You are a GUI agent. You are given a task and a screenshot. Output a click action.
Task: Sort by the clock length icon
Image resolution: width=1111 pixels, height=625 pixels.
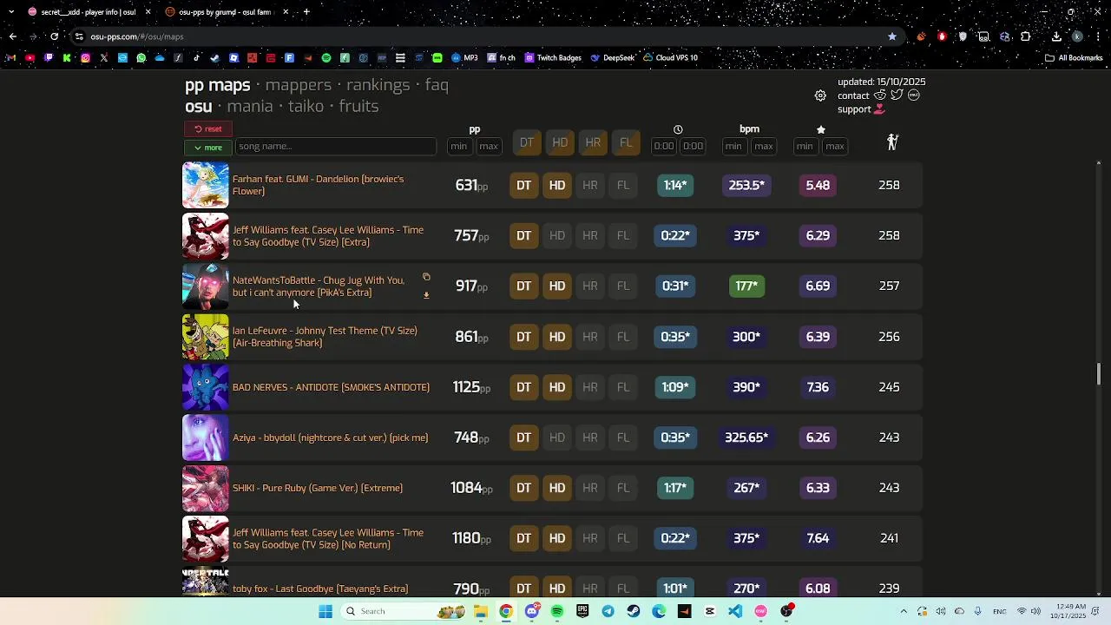pos(678,129)
